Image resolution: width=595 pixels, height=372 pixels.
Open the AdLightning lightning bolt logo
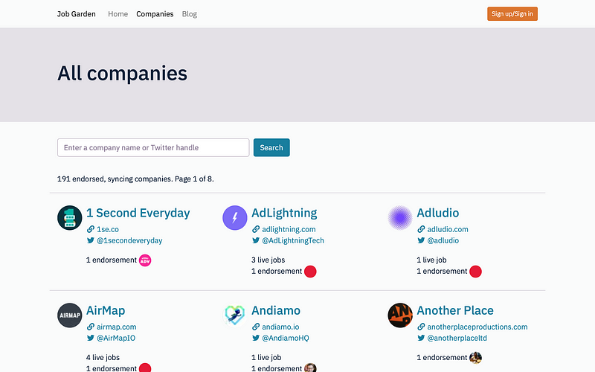click(x=235, y=218)
